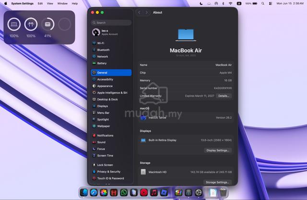Open Bluetooth settings in the sidebar
The image size is (307, 200).
click(111, 50)
